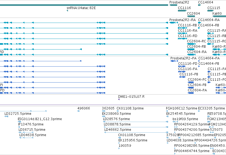The height and width of the screenshot is (155, 226).
Task: Select the 375028 EST label
Action: [x=172, y=135]
